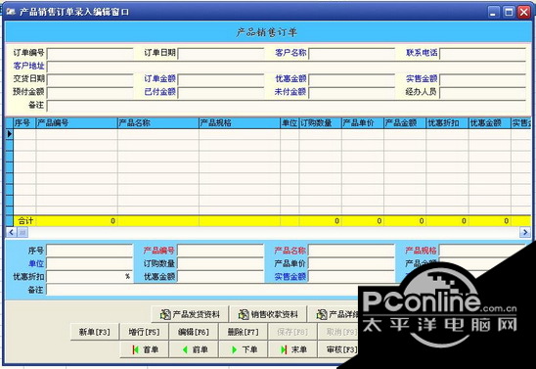Click the 产品名称 column header
Screen dimensions: 536x369
(x=158, y=123)
